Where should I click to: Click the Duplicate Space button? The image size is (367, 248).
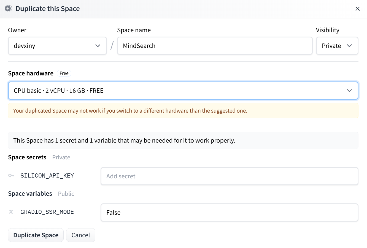click(36, 235)
